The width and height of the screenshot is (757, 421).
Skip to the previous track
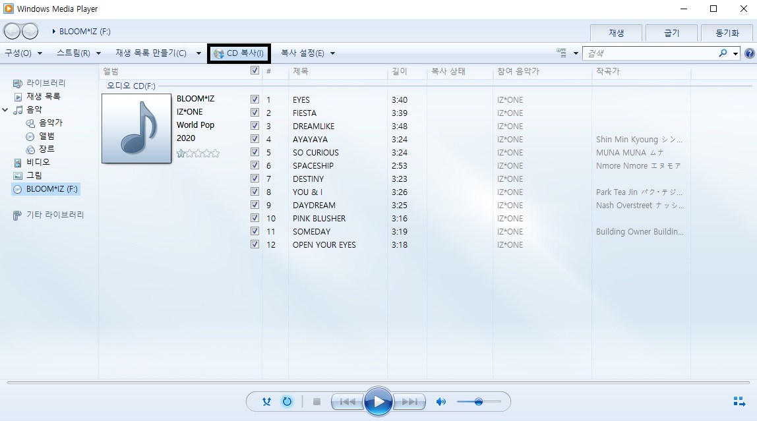pyautogui.click(x=347, y=401)
